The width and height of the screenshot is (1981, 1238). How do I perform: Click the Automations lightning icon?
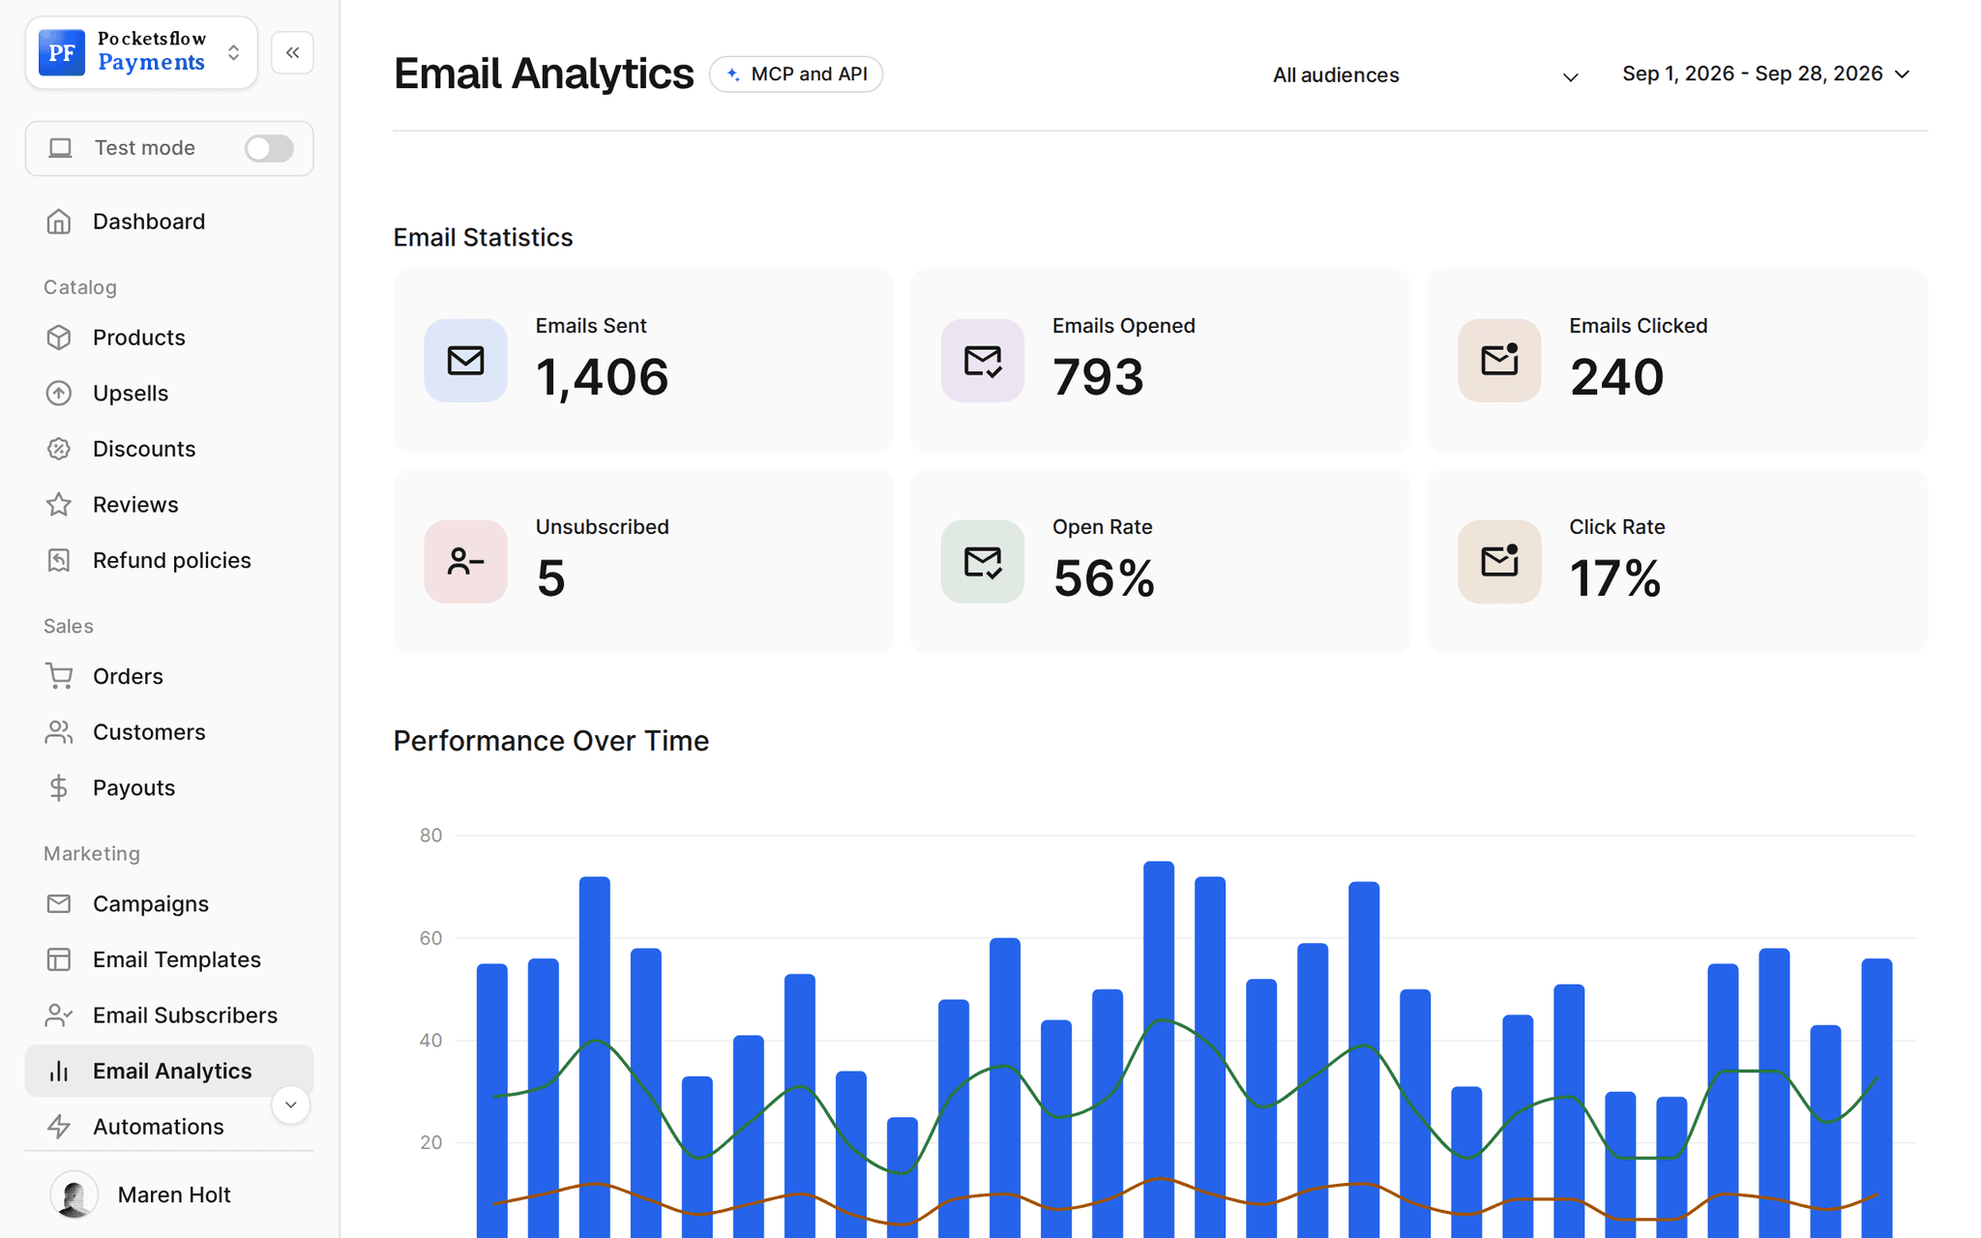(x=59, y=1127)
